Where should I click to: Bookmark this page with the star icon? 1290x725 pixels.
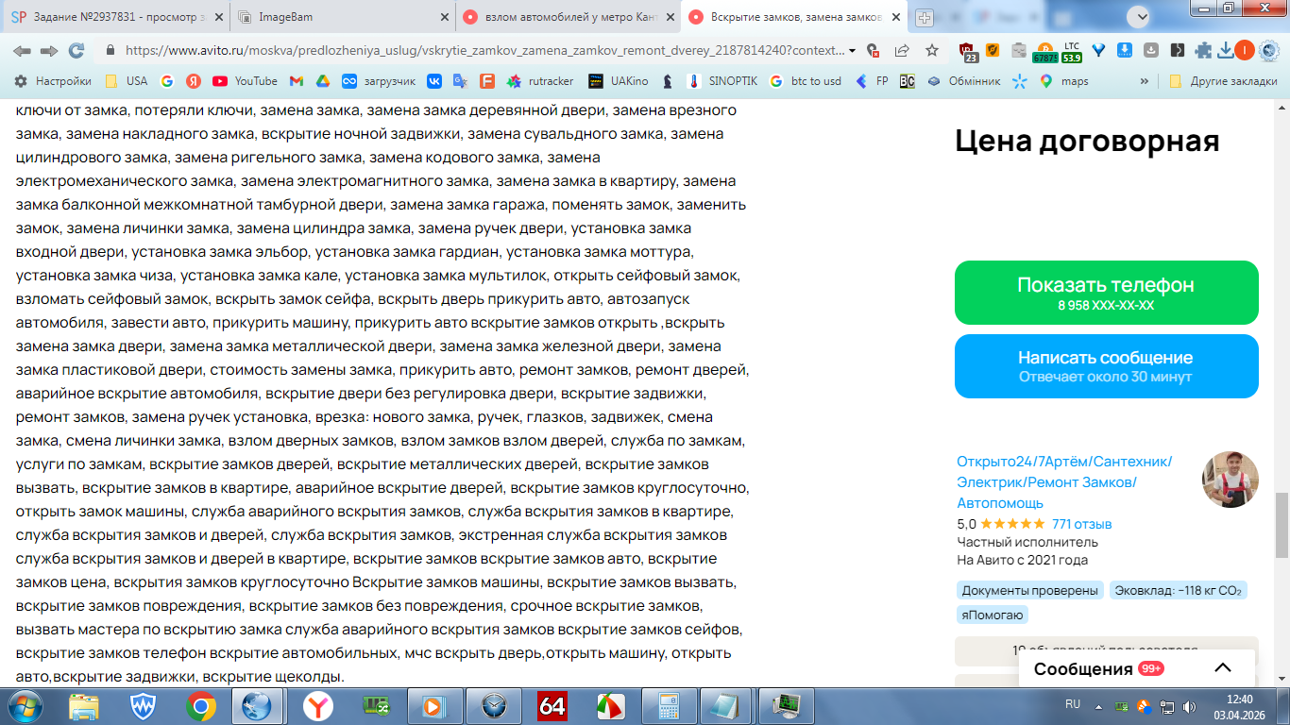point(932,51)
